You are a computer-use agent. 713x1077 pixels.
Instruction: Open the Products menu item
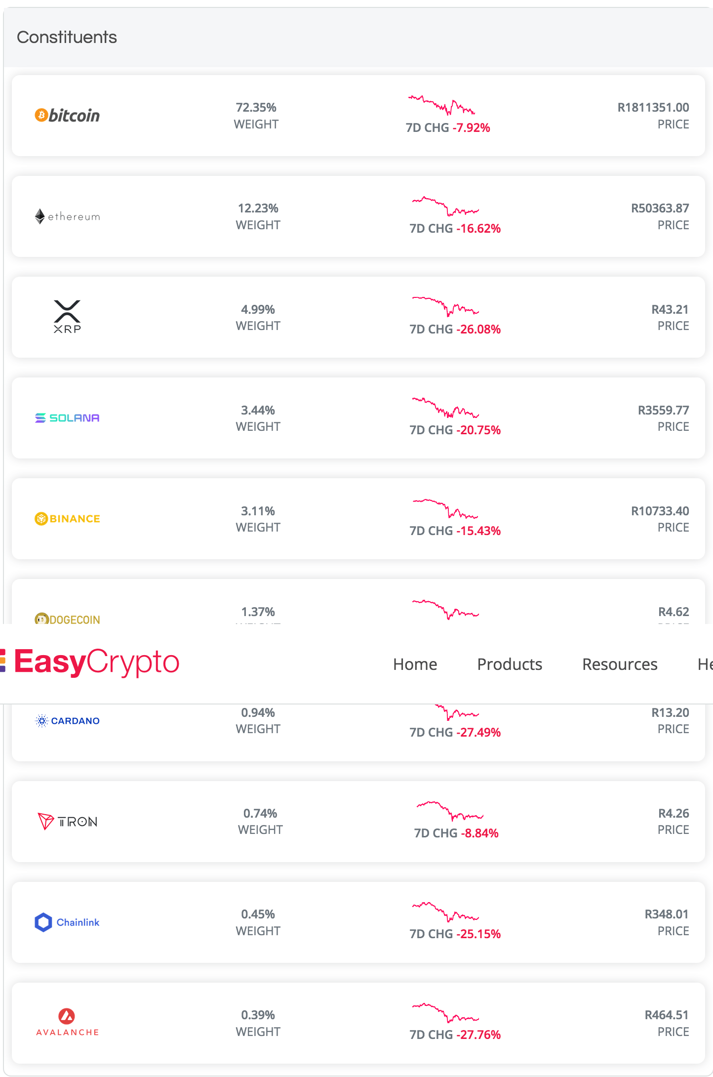tap(510, 664)
